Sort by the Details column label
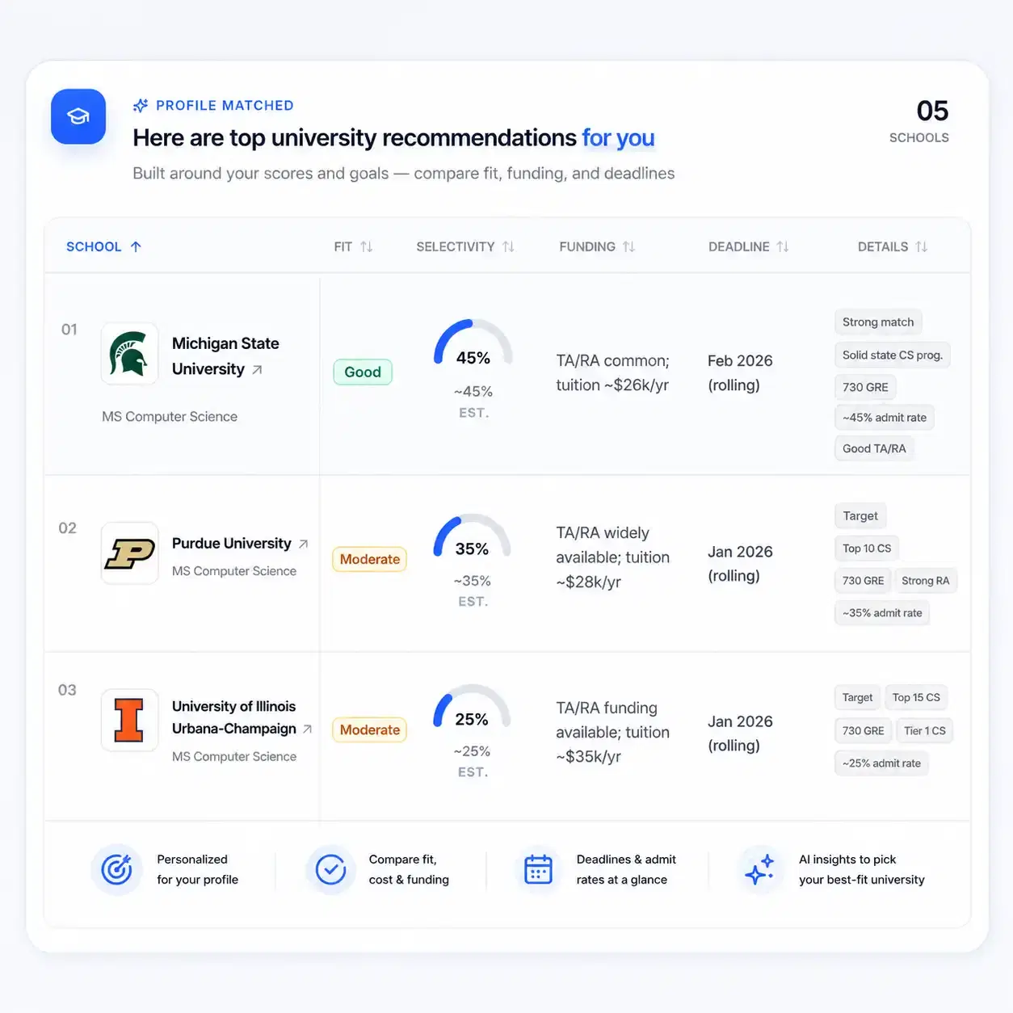 [883, 246]
